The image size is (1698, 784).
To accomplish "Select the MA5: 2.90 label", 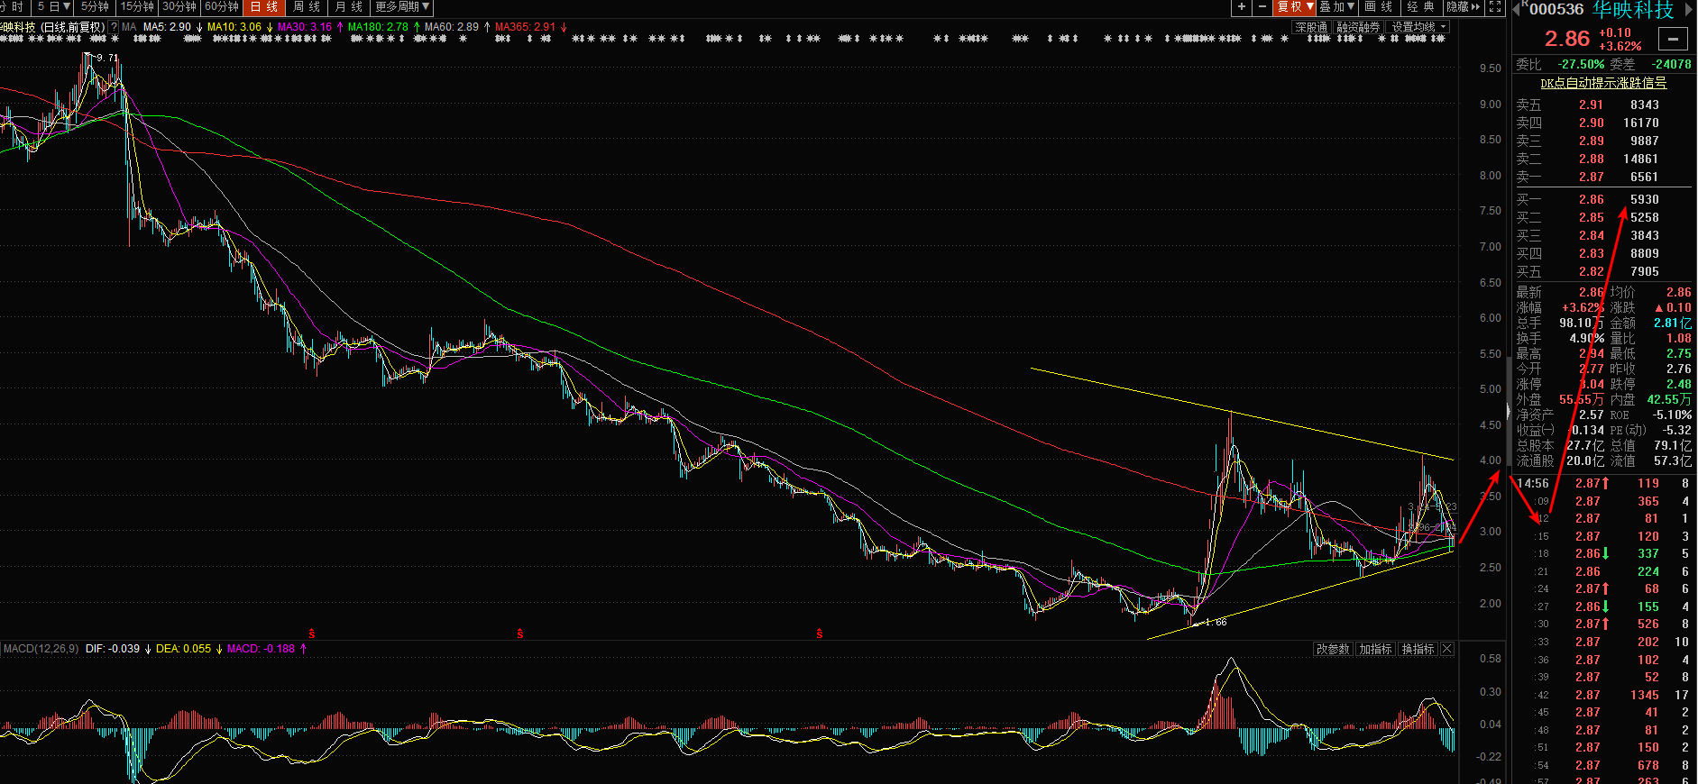I will coord(167,27).
